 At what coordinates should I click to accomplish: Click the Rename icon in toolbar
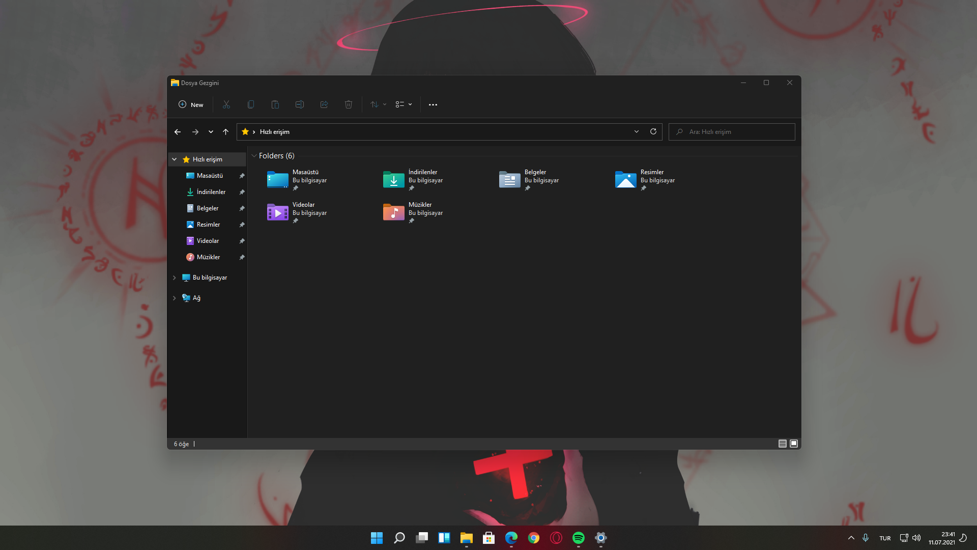(300, 104)
